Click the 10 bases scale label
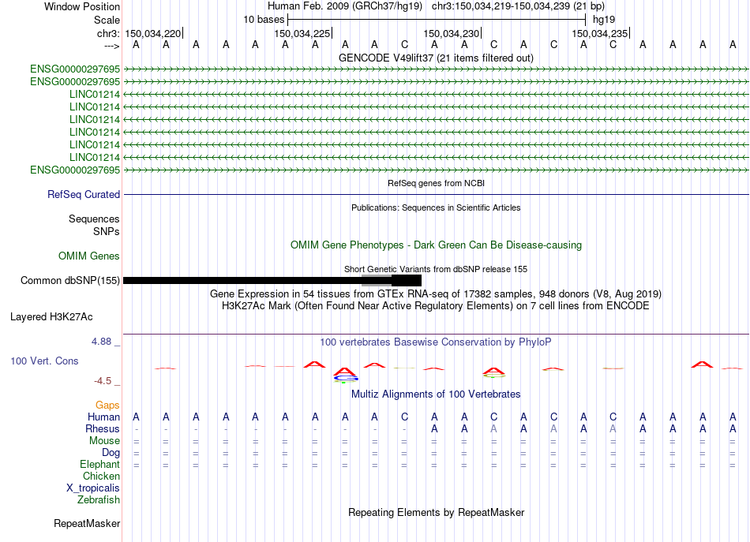Viewport: 750px width, 542px height. (264, 20)
